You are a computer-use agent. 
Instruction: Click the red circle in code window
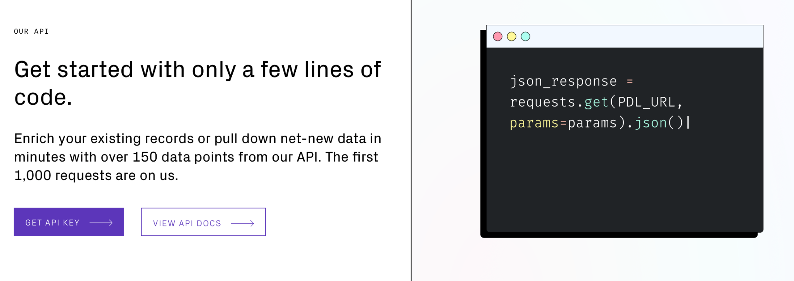(x=498, y=36)
